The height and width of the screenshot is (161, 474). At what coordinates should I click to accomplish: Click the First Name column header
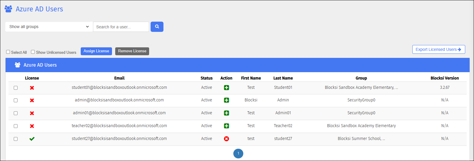pos(251,78)
